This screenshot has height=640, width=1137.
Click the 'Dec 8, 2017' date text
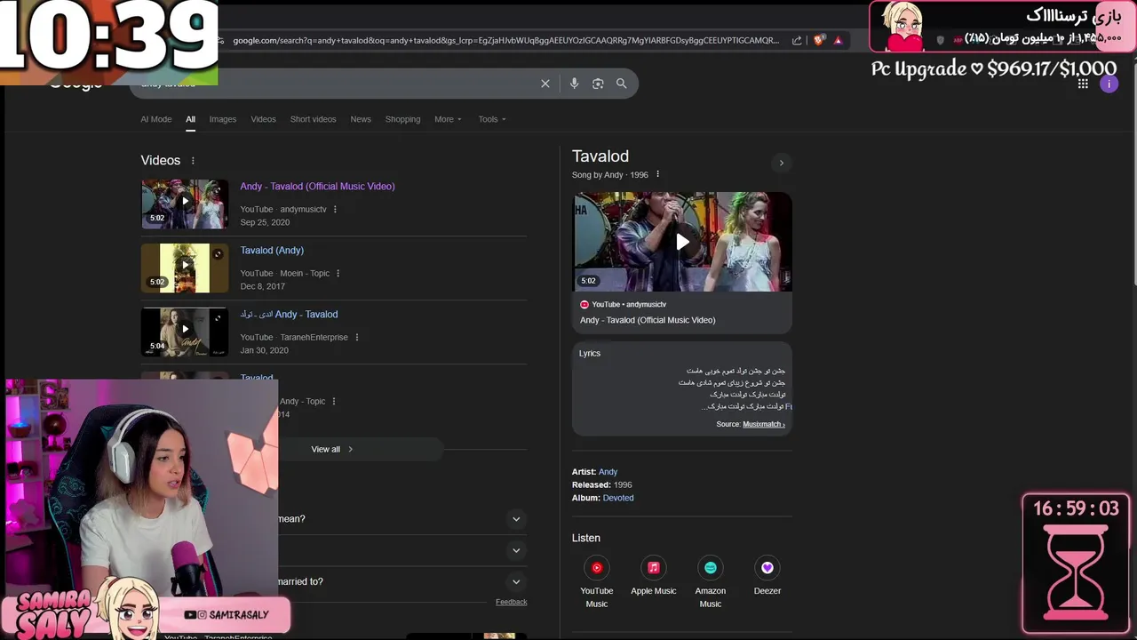(x=262, y=286)
